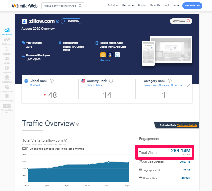212x191 pixels.
Task: Open the first orange Zillow mobile app
Action: [103, 55]
